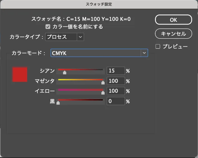
Task: Expand the カラーモード dropdown showing CMYK
Action: 99,53
